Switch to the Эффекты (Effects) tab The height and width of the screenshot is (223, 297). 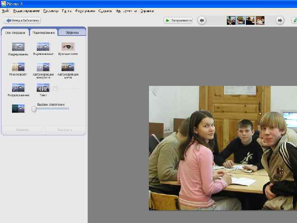(x=72, y=33)
